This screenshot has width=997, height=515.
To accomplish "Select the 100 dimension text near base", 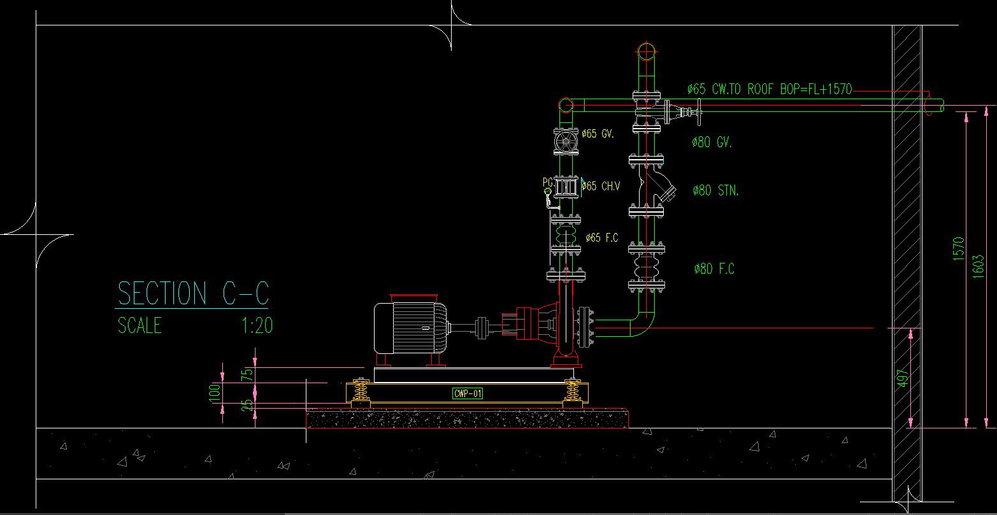I will coord(215,391).
